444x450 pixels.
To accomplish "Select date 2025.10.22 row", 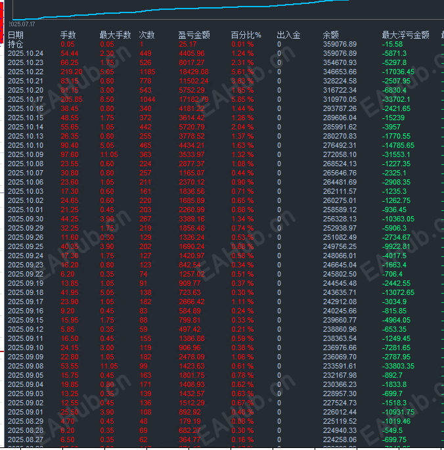I will (x=26, y=72).
